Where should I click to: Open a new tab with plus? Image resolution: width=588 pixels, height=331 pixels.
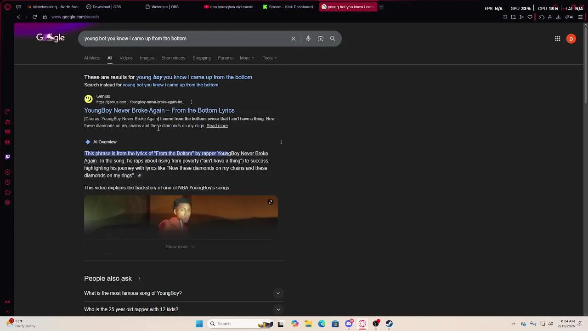[381, 7]
